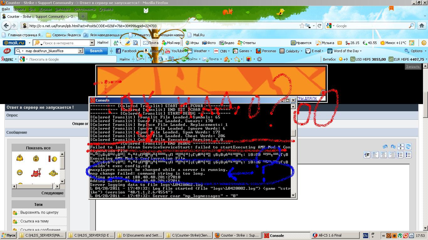Open the Mail.ru maps icon
The height and width of the screenshot is (240, 428).
[x=412, y=43]
